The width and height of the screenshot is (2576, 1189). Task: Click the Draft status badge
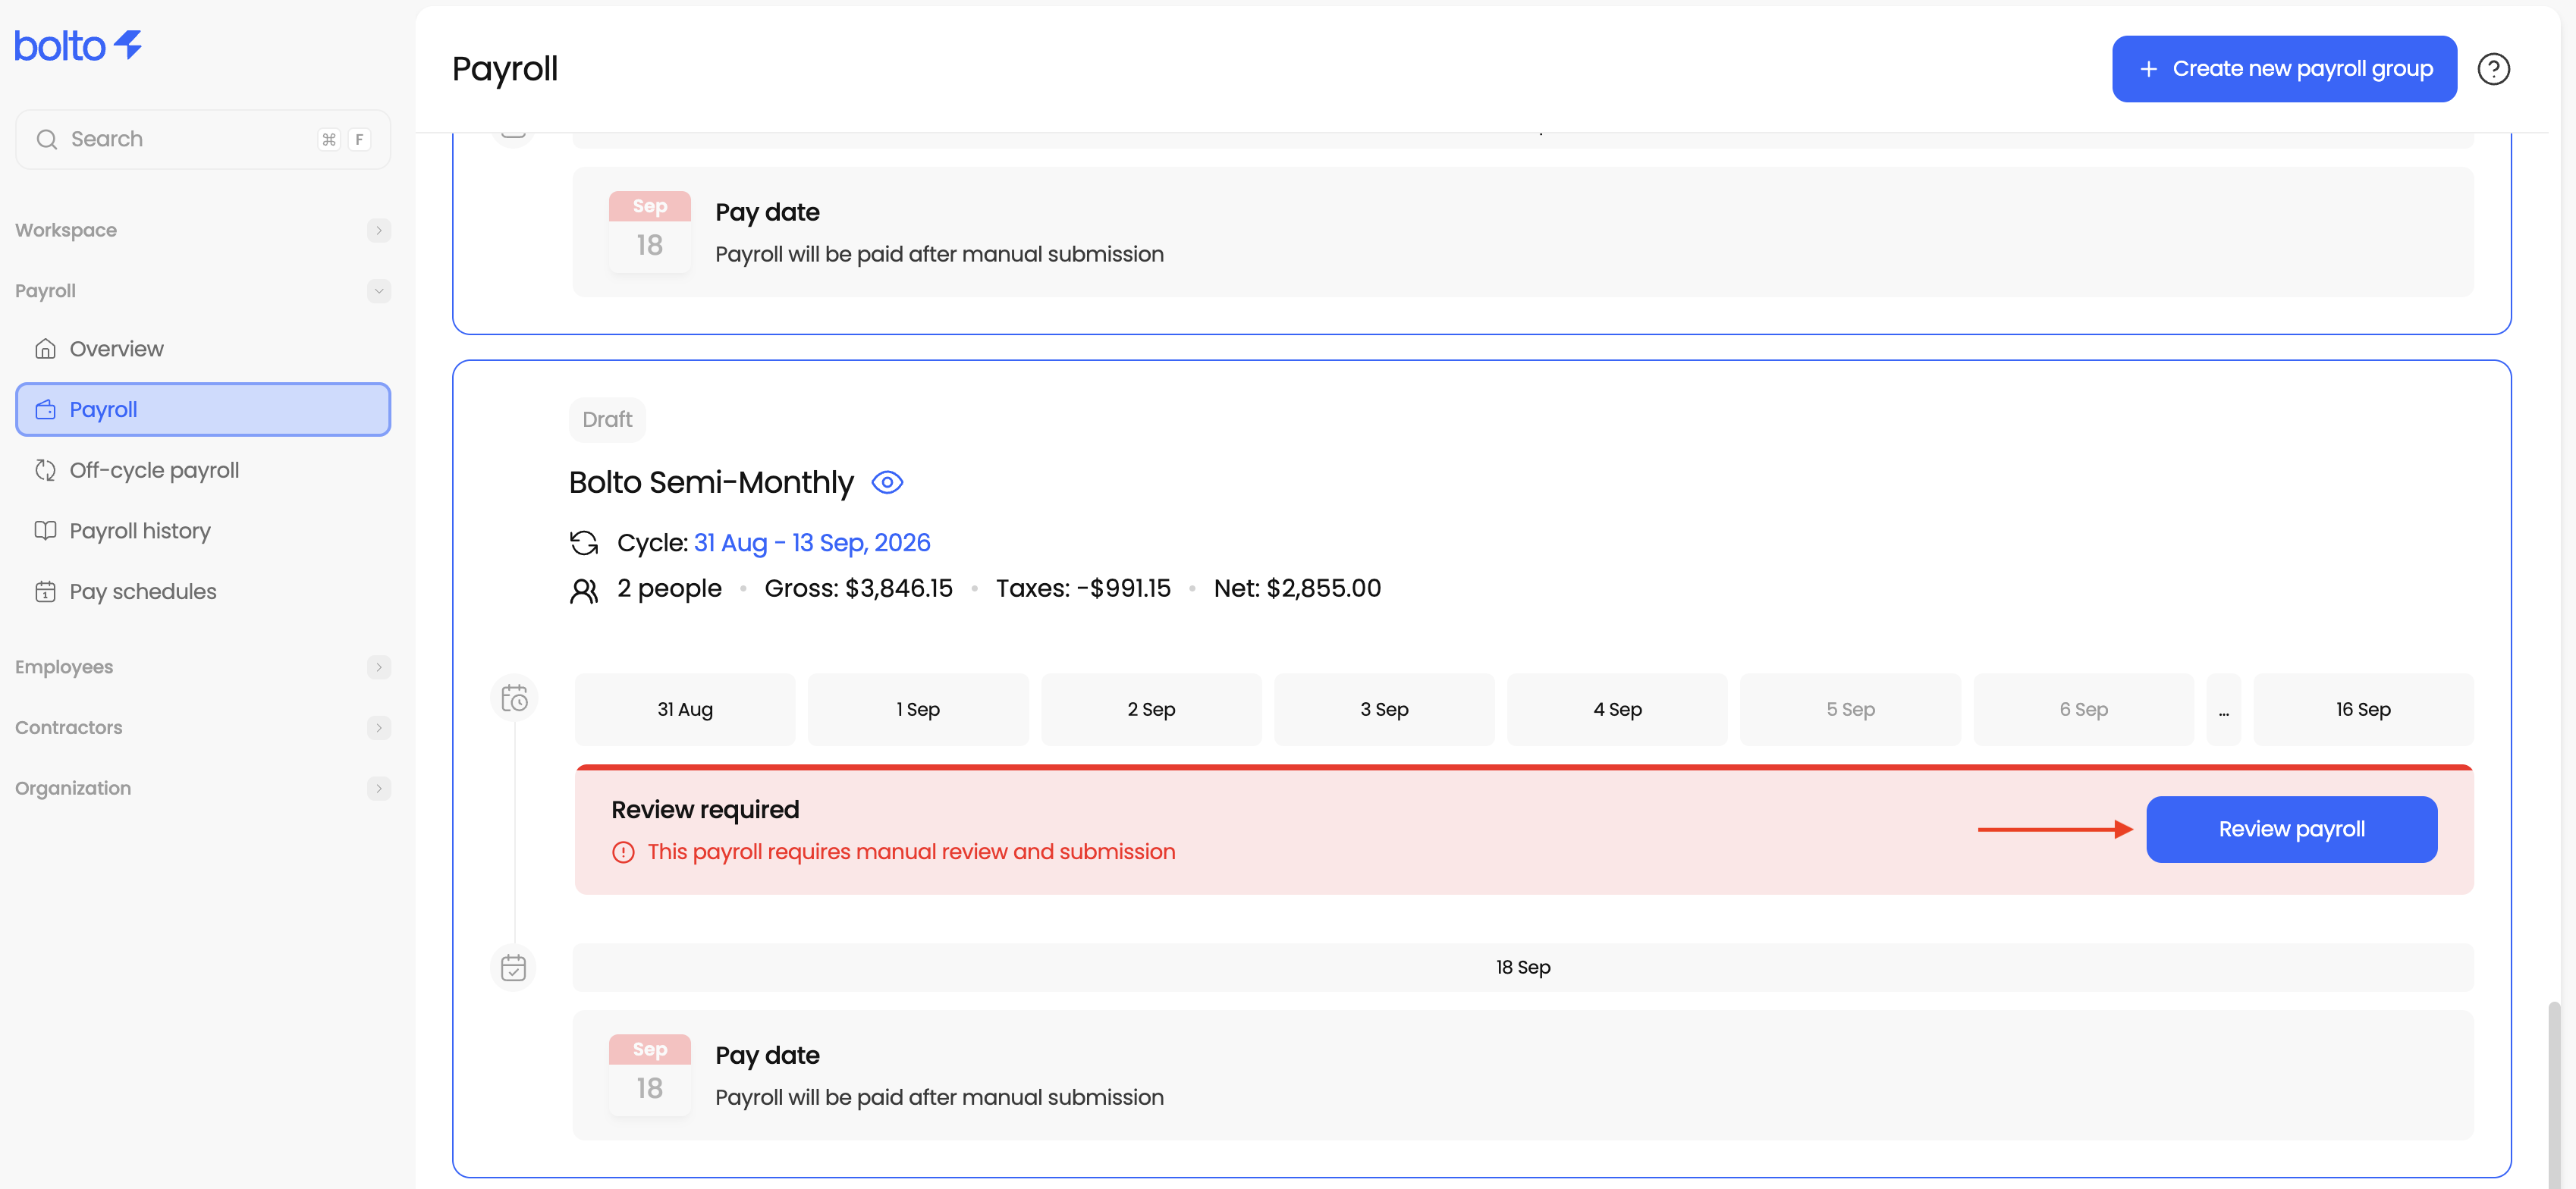pos(607,420)
